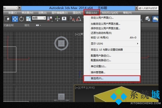Click the 自定义(U) menu
The image size is (162, 108).
[x=92, y=13]
